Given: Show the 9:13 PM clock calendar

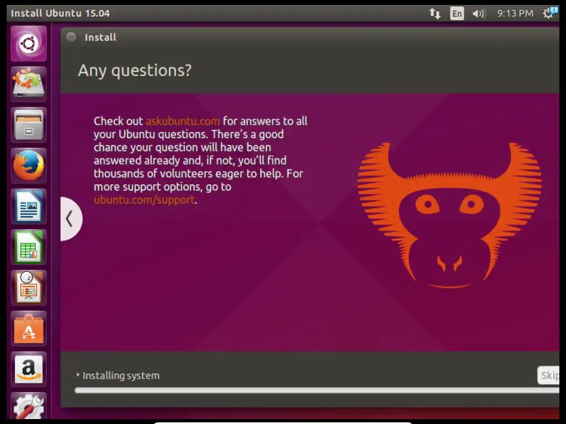Looking at the screenshot, I should click(x=515, y=14).
